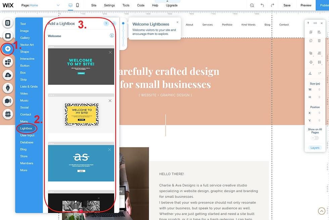Toggle Show on All Pages switch

[315, 138]
